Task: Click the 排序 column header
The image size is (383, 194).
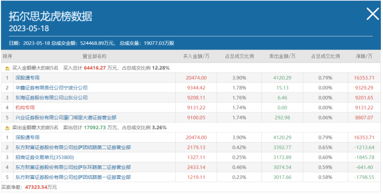Action: click(x=7, y=56)
